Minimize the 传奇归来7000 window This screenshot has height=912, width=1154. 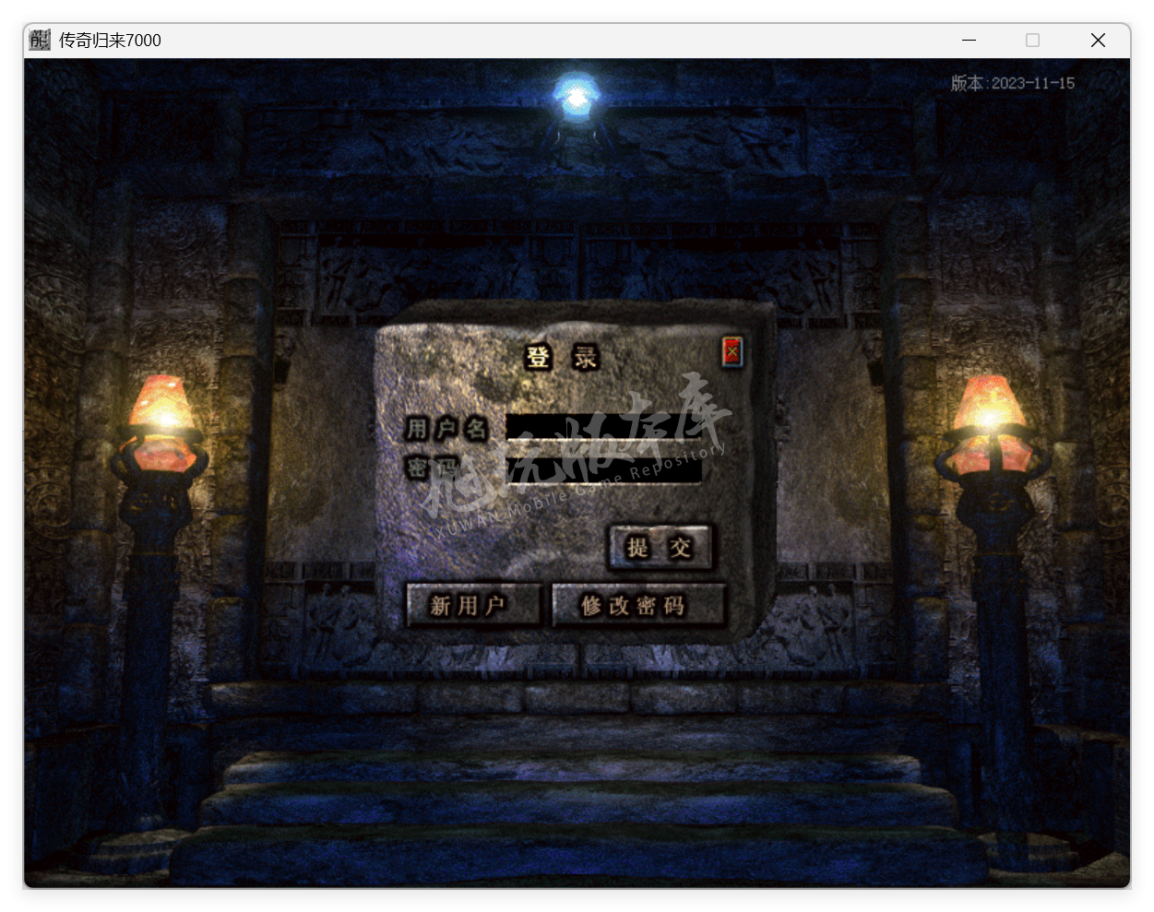(x=969, y=40)
